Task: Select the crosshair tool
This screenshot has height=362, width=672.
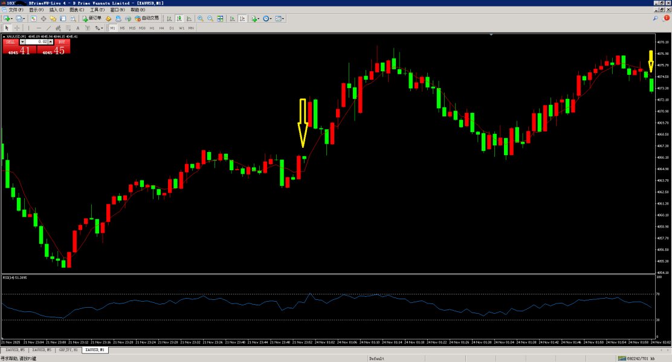Action: tap(18, 28)
